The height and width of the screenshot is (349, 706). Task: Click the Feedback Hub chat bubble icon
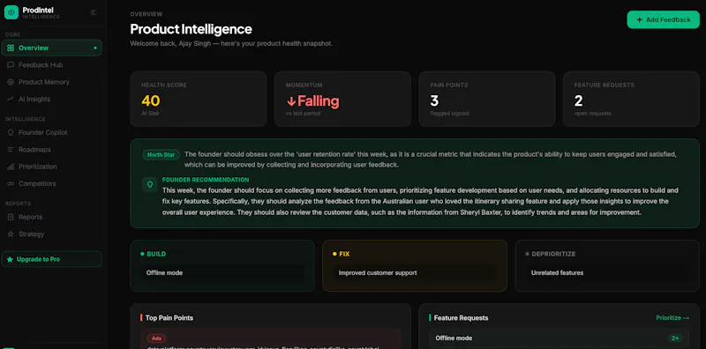pyautogui.click(x=11, y=65)
